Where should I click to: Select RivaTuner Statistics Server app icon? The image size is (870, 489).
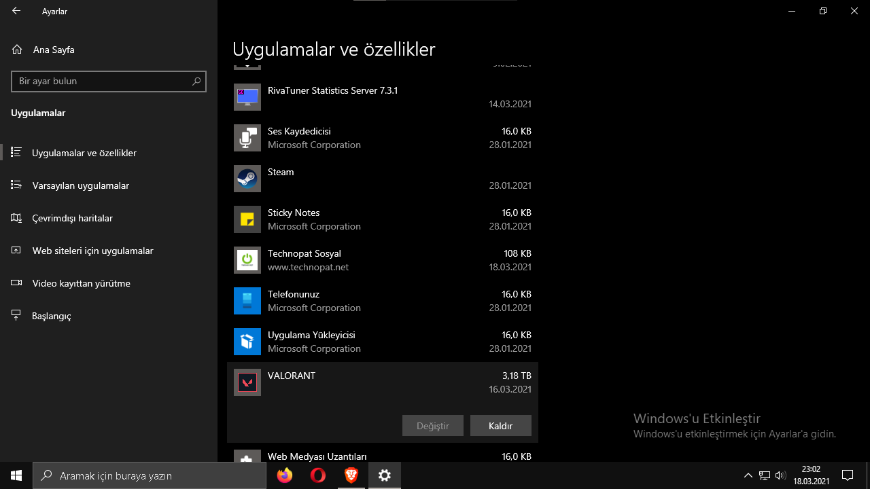pyautogui.click(x=247, y=97)
